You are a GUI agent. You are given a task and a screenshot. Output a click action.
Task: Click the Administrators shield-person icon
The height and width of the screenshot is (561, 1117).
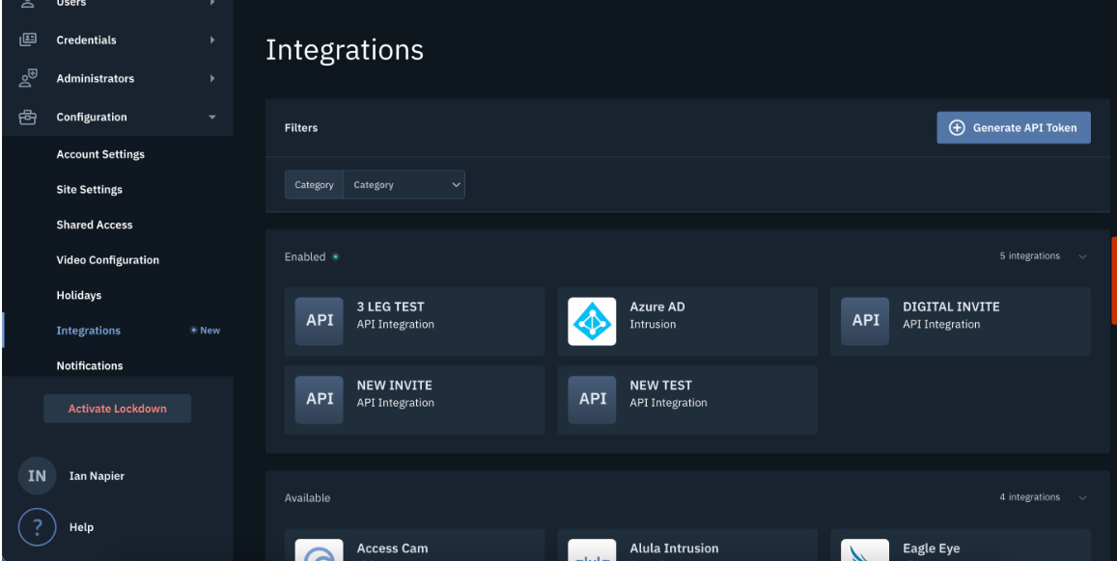[28, 78]
